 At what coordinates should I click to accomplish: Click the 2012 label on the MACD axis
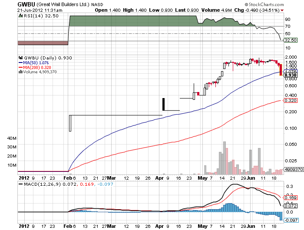[24, 226]
